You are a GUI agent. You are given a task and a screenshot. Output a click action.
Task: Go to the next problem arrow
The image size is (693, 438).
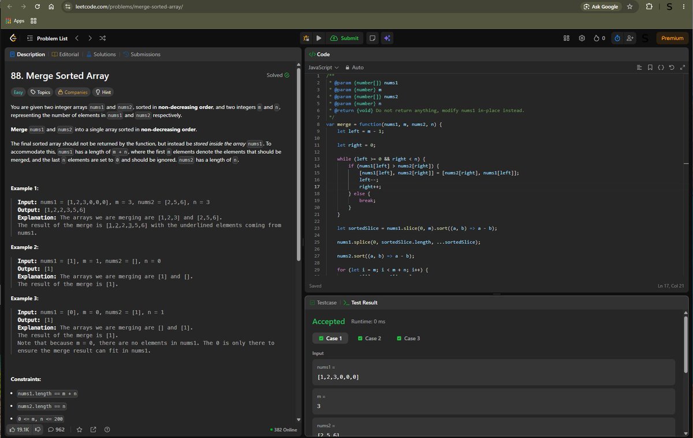(x=90, y=39)
